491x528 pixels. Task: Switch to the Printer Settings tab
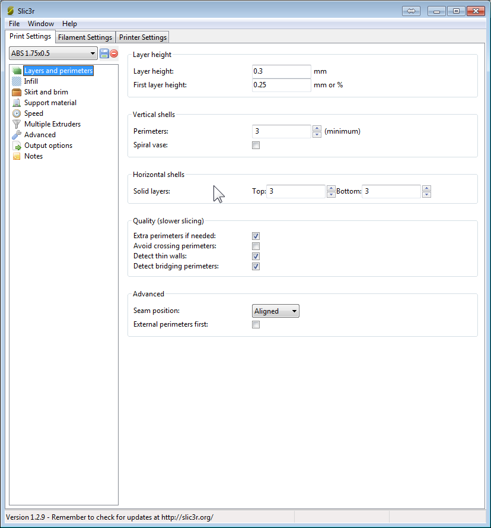click(142, 37)
